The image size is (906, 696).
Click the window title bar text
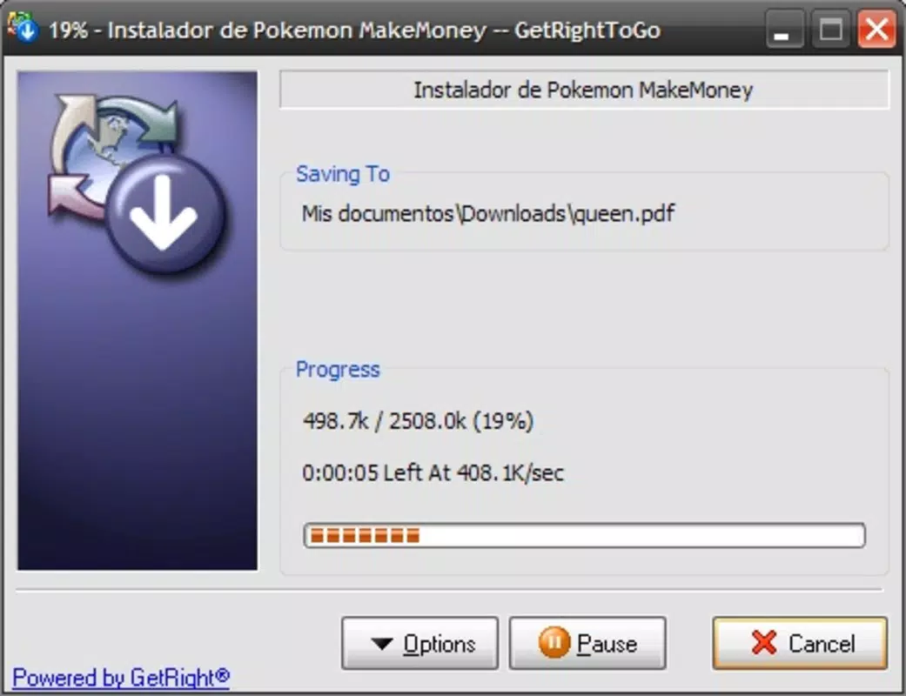(354, 30)
